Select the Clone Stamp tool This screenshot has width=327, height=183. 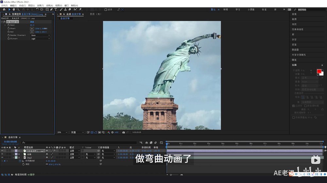65,9
